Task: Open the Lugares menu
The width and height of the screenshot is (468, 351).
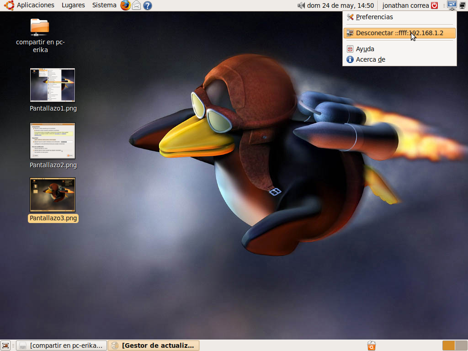Action: [73, 5]
